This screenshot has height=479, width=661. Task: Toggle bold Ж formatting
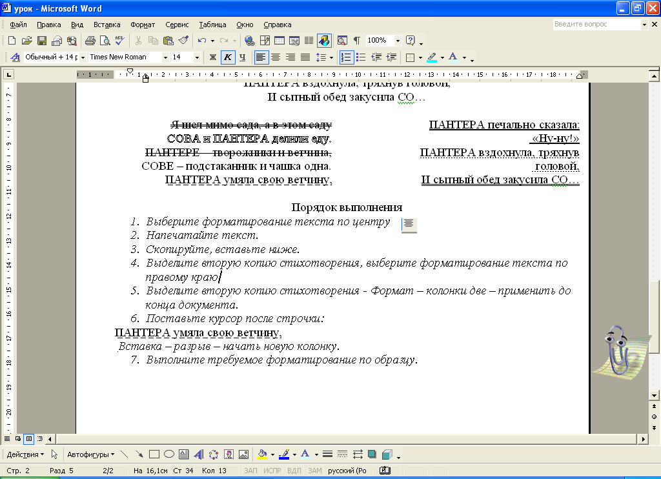[213, 57]
